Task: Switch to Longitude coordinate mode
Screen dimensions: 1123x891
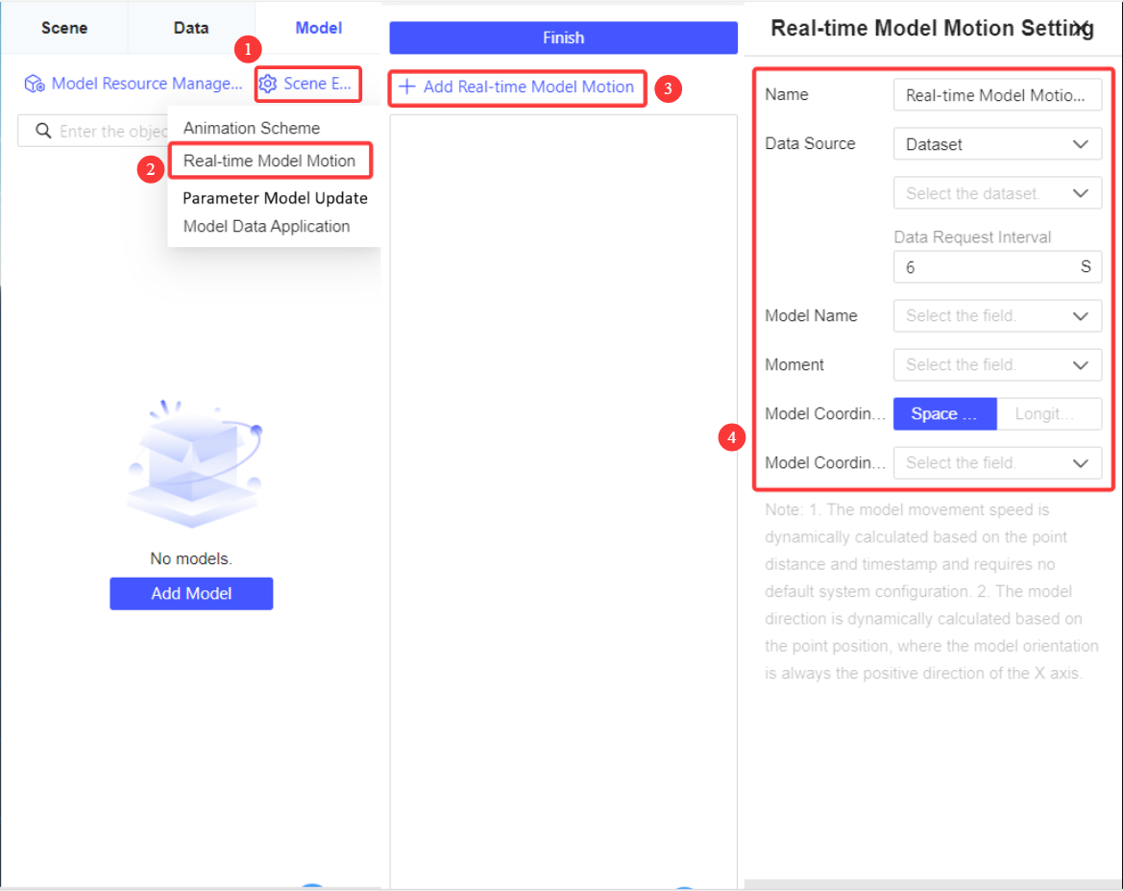Action: [1049, 413]
